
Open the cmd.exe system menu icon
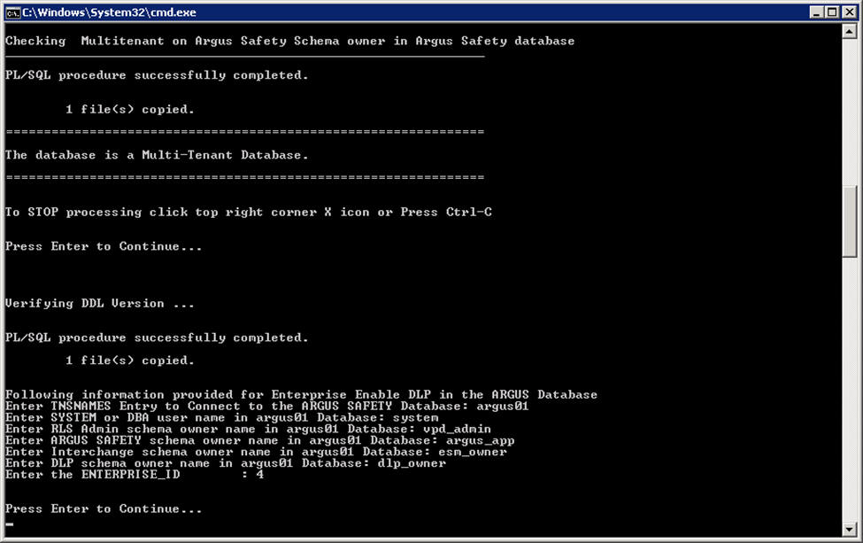point(13,12)
